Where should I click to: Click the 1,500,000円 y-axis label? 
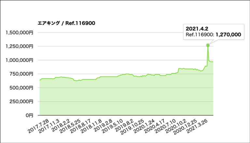pos(20,33)
